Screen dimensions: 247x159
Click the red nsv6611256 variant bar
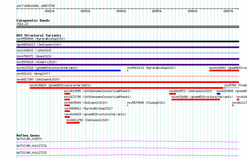[x=73, y=123]
